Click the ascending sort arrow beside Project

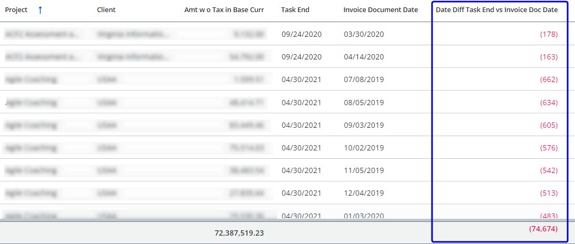pos(40,10)
